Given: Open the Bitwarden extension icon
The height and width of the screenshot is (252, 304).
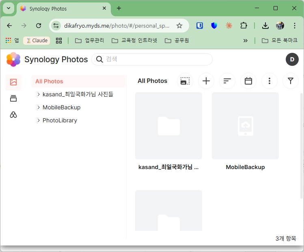Looking at the screenshot, I should [x=200, y=26].
